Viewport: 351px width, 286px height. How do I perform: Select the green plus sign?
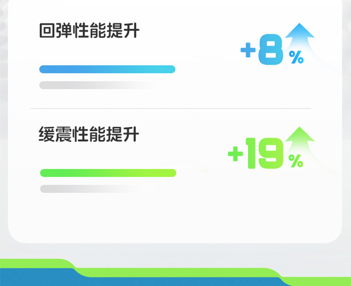tap(235, 154)
